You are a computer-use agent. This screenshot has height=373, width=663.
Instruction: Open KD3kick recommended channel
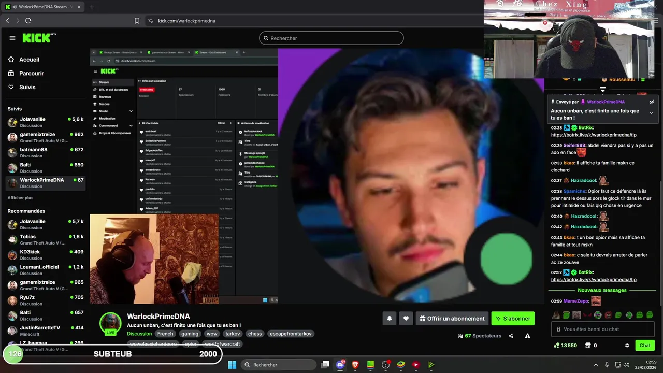(46, 255)
